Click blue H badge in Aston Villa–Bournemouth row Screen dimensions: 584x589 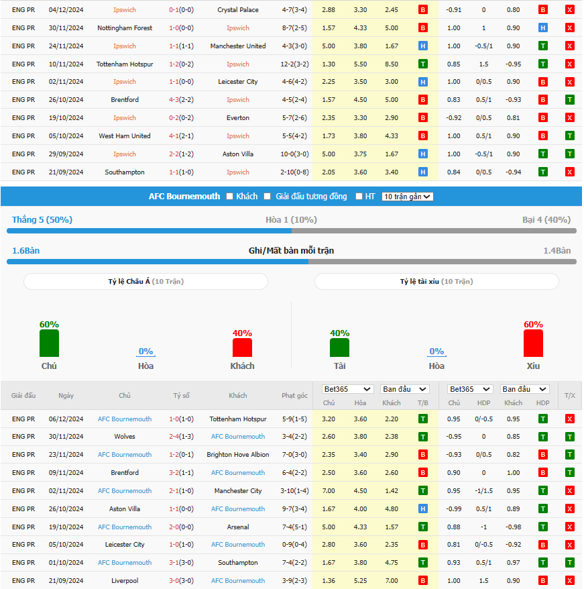[423, 508]
